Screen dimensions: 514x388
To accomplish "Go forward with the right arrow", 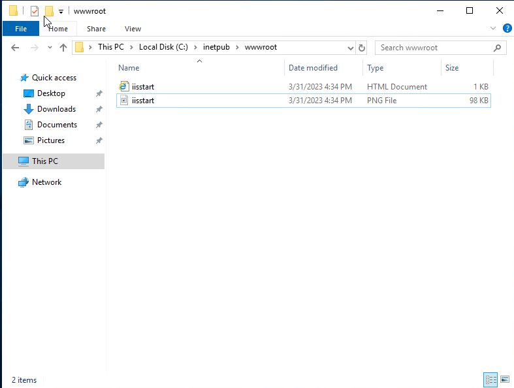I will 35,48.
